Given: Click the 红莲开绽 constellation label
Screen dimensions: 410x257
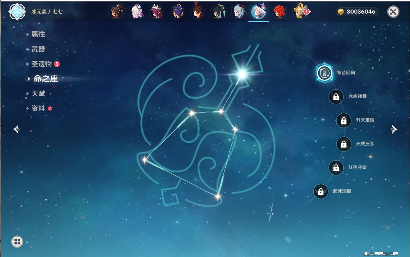Looking at the screenshot, I should 357,167.
